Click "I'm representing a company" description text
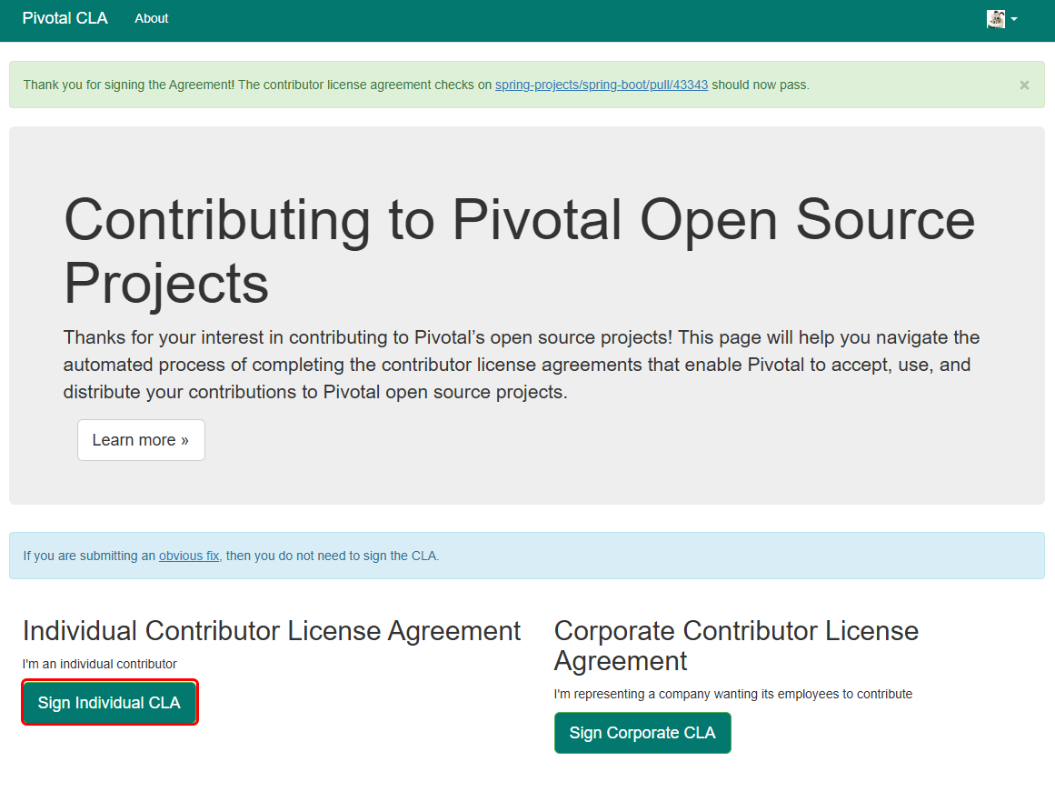 point(732,694)
